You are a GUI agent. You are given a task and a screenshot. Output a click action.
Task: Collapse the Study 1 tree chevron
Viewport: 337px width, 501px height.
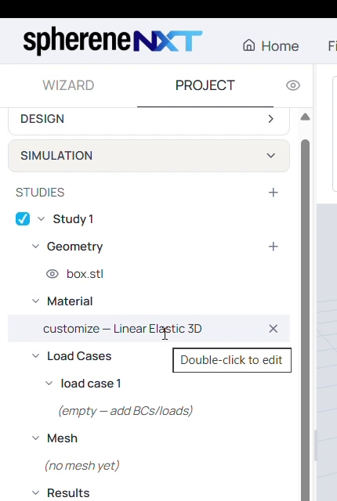pos(41,219)
